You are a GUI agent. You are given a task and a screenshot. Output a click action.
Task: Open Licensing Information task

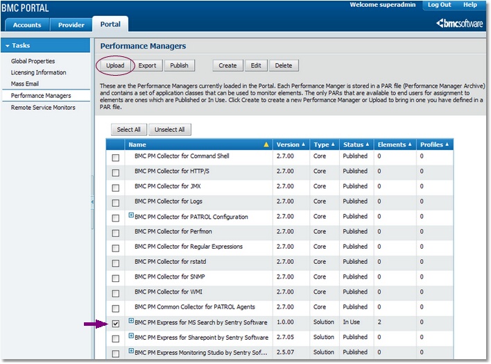[x=39, y=72]
